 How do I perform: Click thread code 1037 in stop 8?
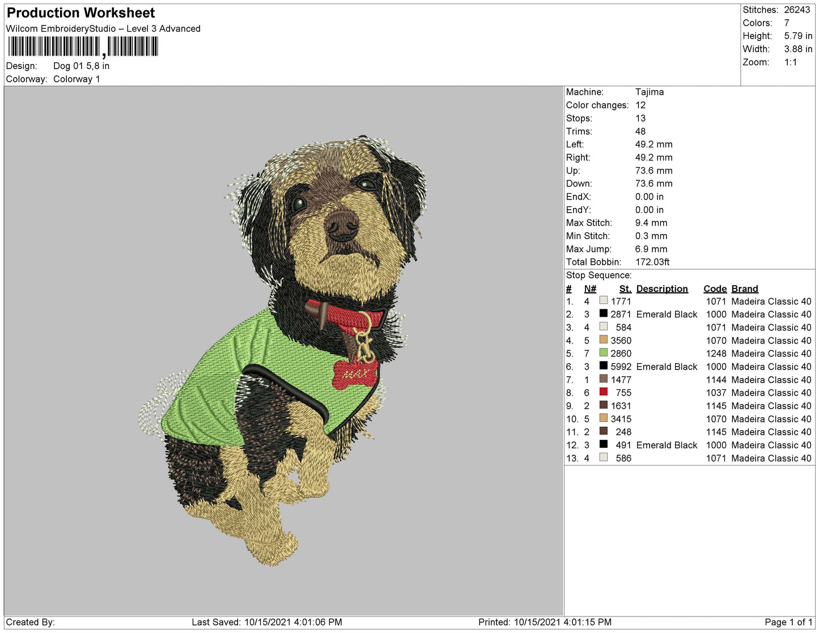pos(716,393)
